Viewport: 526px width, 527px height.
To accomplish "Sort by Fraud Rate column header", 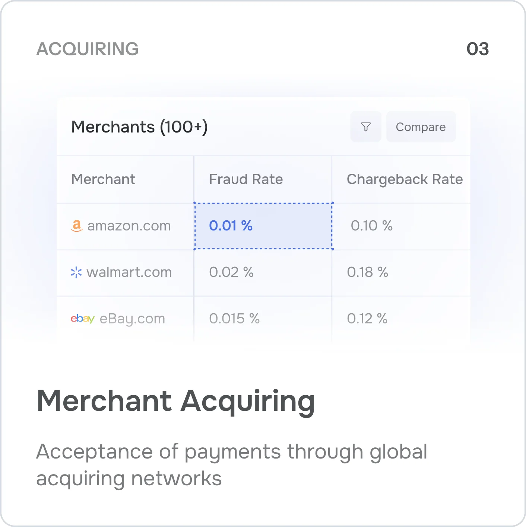I will pos(246,179).
